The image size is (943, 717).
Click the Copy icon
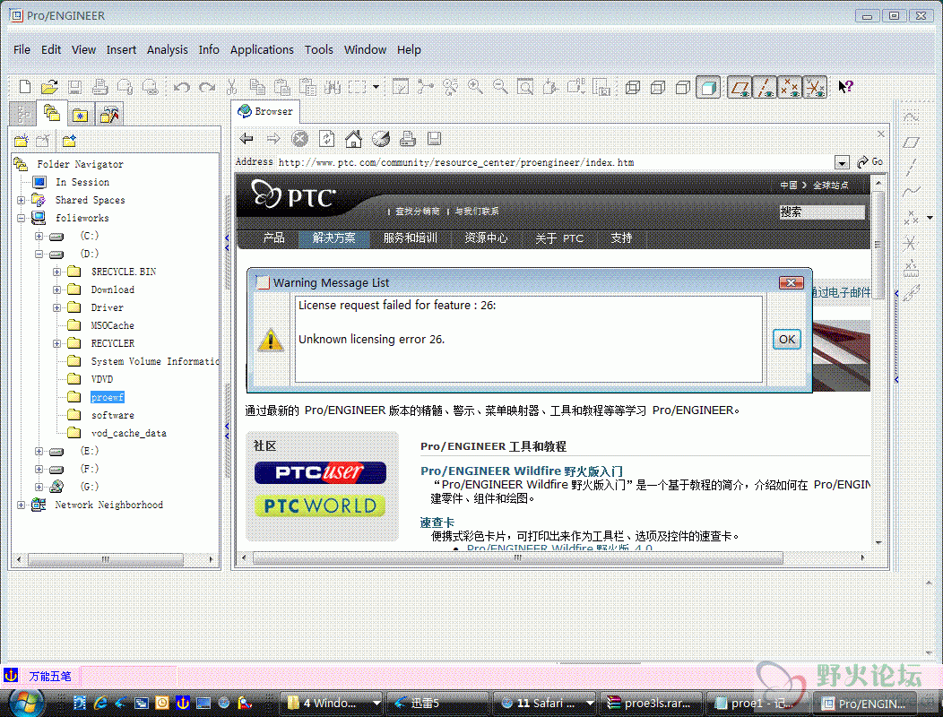(x=257, y=87)
